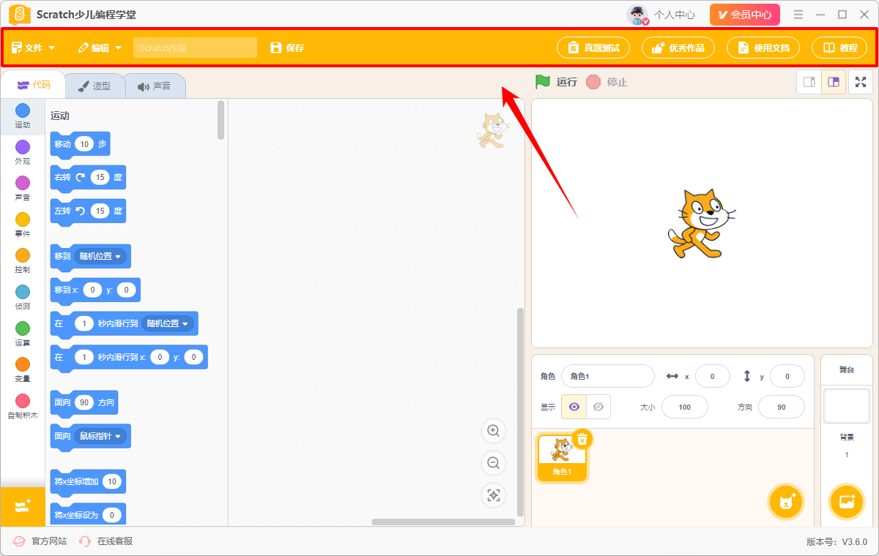879x556 pixels.
Task: Open 优秀作品 excellent works
Action: point(678,48)
